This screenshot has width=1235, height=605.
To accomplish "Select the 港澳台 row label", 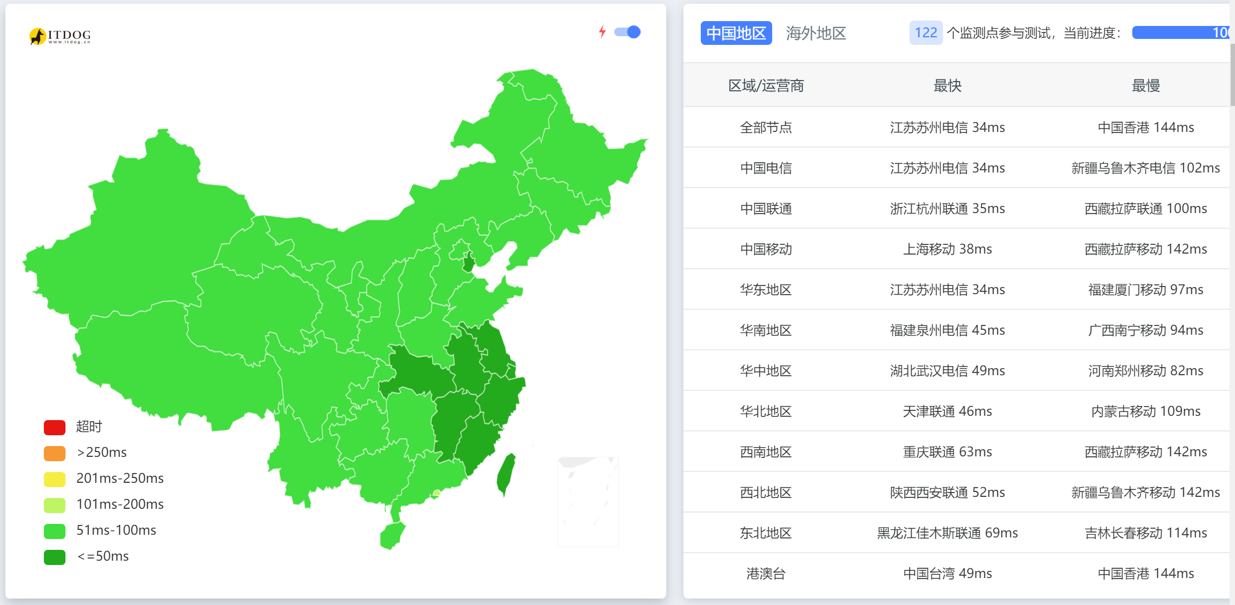I will coord(766,573).
